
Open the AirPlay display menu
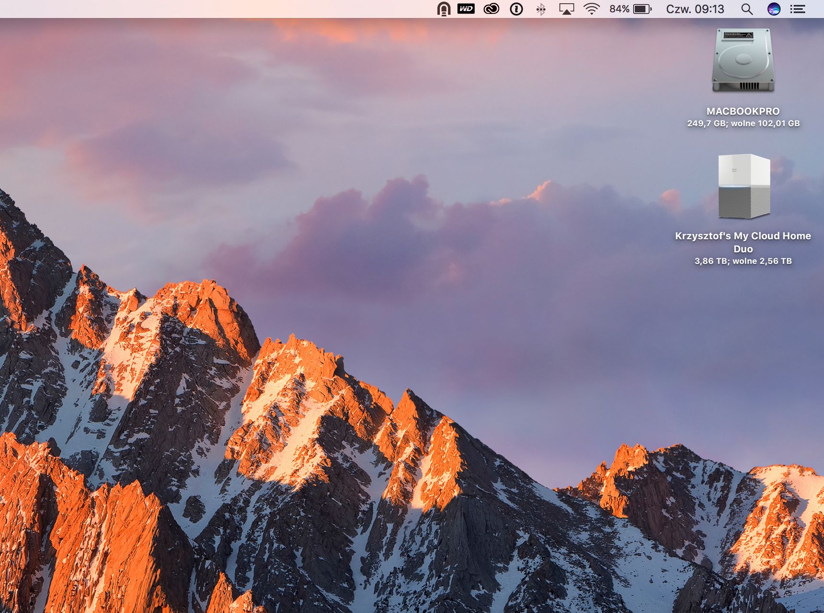(x=566, y=9)
